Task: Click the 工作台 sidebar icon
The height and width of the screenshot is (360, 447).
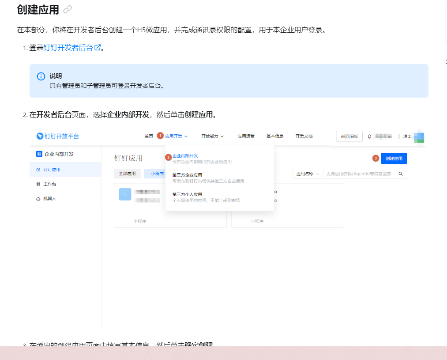Action: 38,184
